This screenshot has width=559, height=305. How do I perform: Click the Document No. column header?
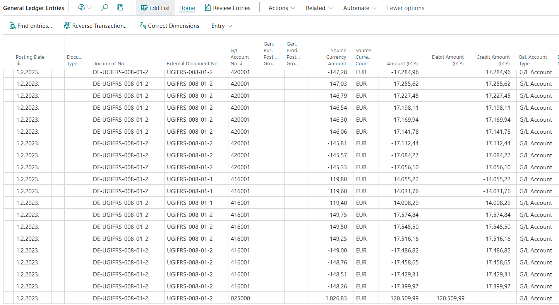click(109, 64)
